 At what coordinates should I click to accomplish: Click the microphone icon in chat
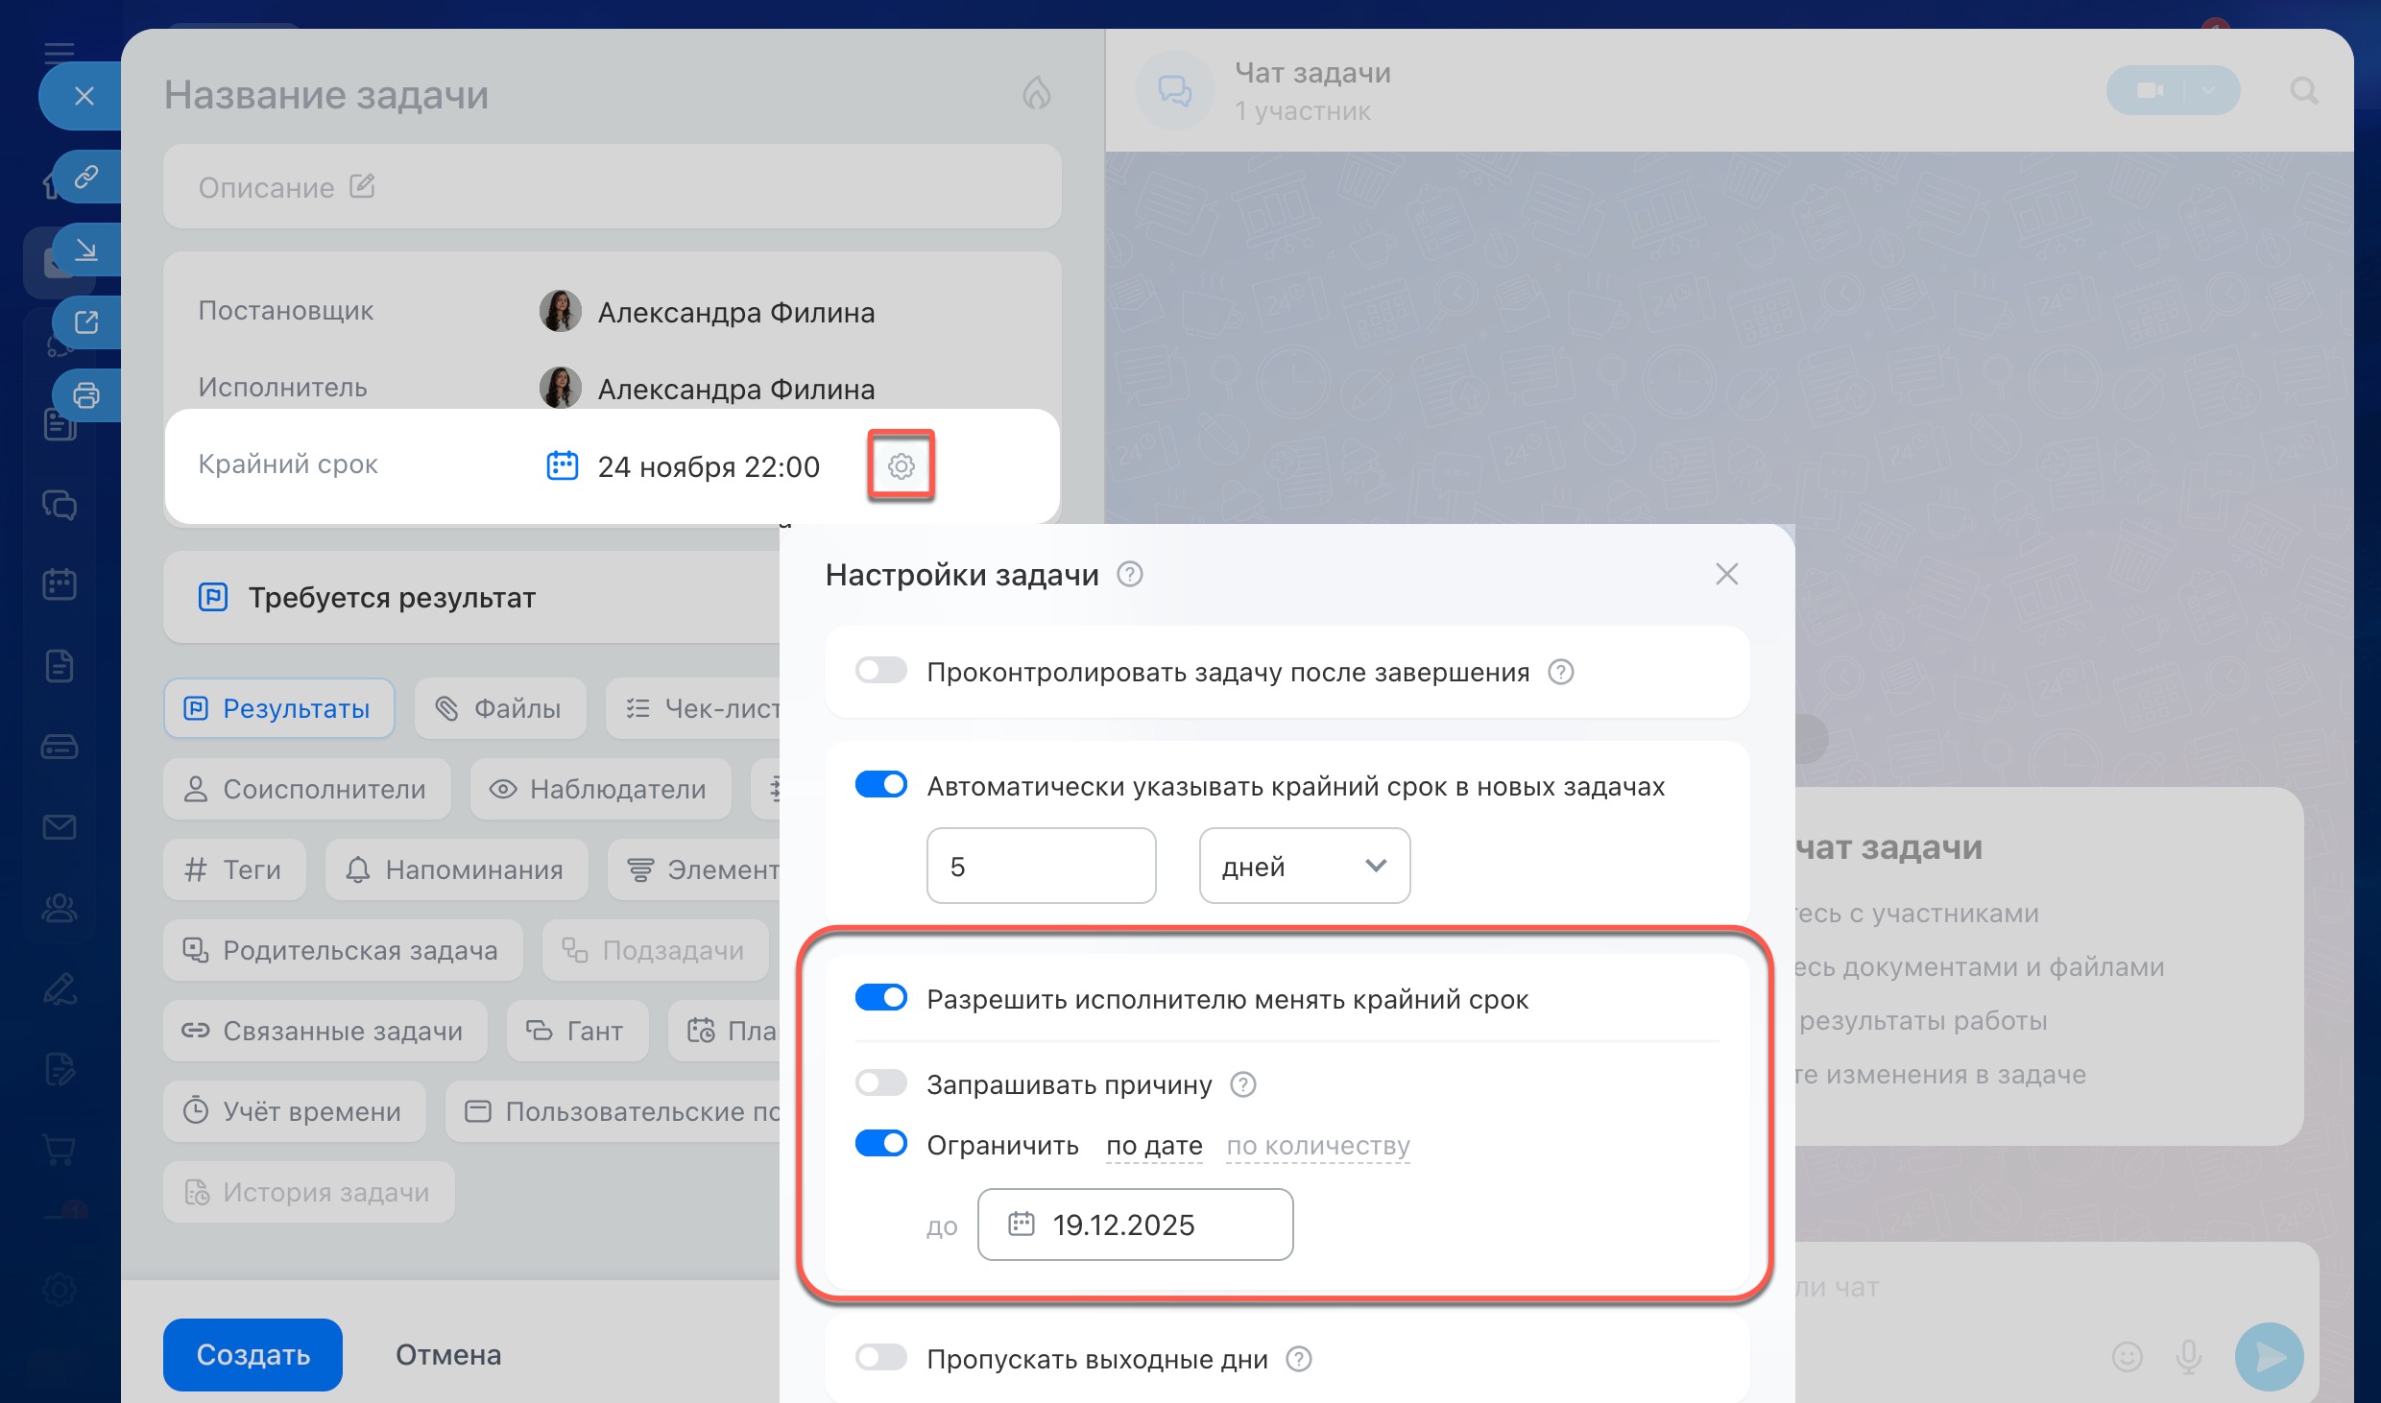[x=2189, y=1356]
